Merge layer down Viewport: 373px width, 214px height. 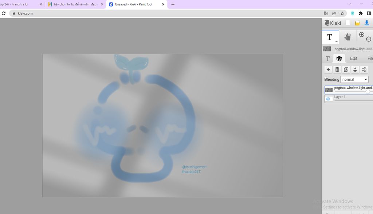click(355, 70)
